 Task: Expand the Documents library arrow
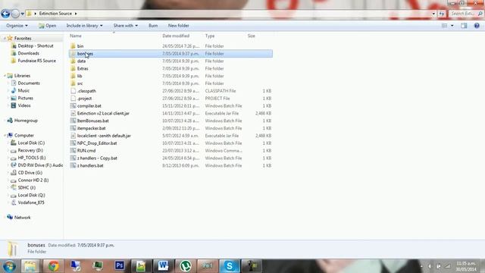pyautogui.click(x=8, y=83)
